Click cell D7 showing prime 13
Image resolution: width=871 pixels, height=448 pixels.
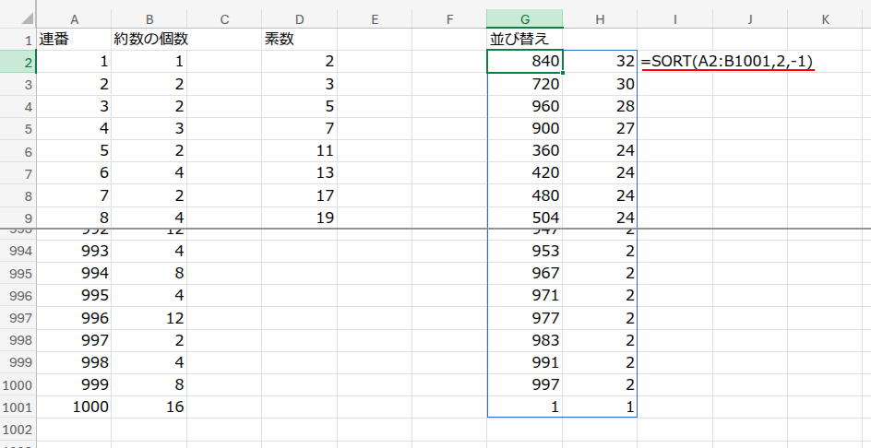[299, 172]
